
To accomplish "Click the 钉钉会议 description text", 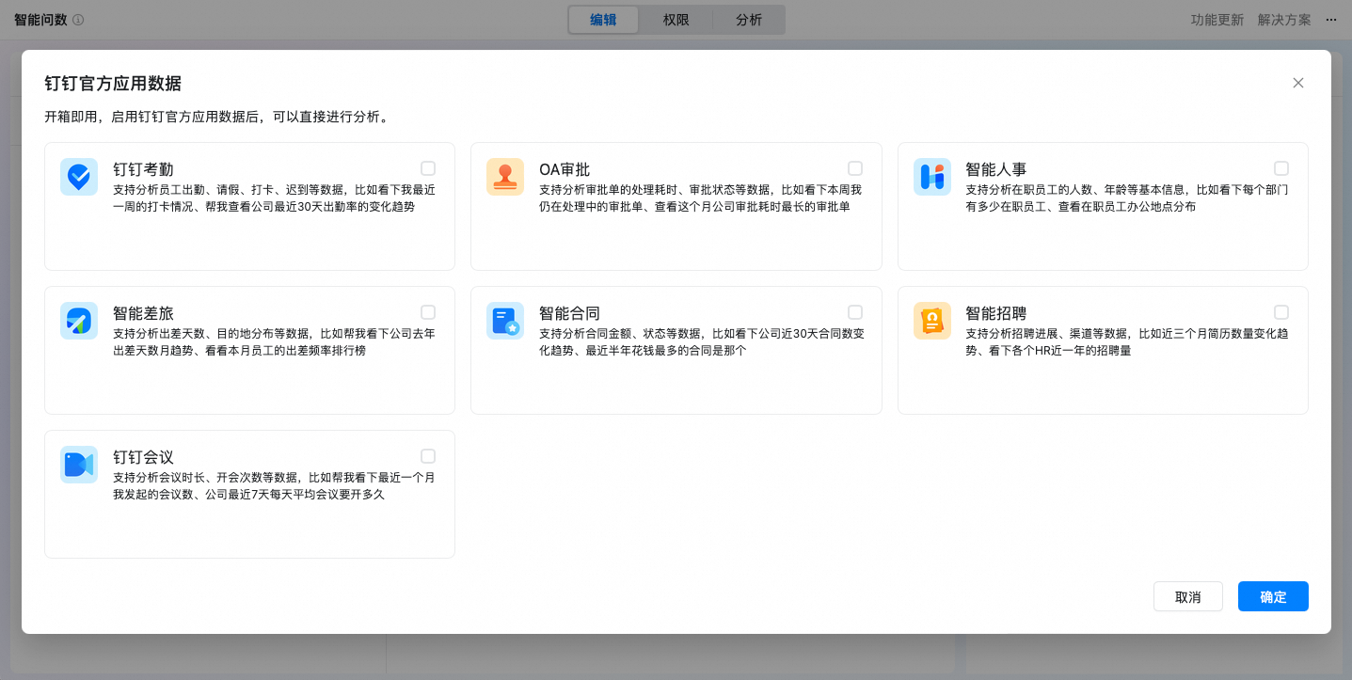I will pos(274,486).
